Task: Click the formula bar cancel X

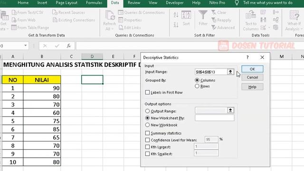Action: [45, 46]
